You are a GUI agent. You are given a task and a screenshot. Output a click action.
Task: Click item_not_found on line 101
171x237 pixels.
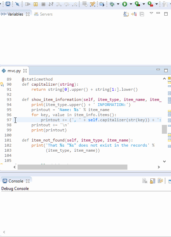point(48,140)
